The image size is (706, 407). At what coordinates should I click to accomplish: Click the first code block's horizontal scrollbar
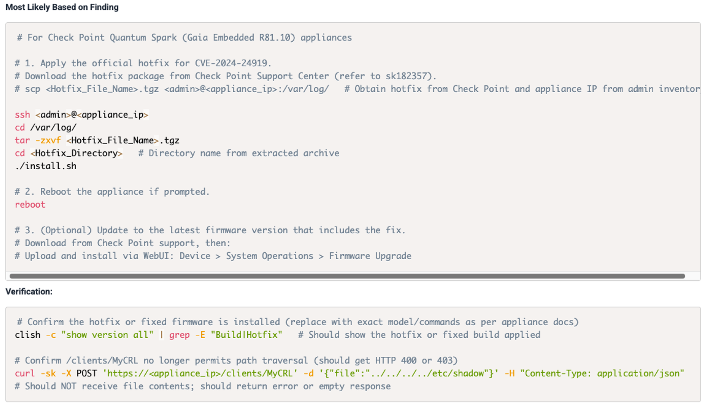[347, 276]
